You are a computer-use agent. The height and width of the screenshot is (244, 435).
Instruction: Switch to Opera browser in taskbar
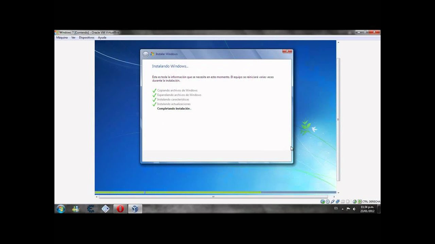[x=120, y=209]
